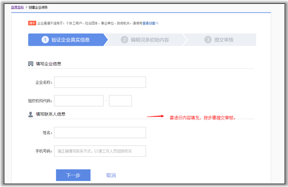Select step 1 验证企业真实信息 tab

click(x=68, y=40)
